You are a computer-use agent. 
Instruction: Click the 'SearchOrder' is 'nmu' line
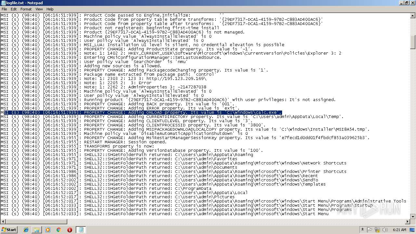[x=94, y=62]
